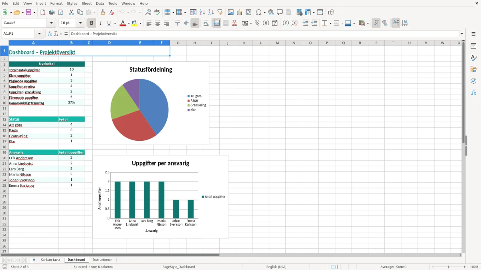Toggle Underline formatting
The image size is (481, 270).
point(109,23)
